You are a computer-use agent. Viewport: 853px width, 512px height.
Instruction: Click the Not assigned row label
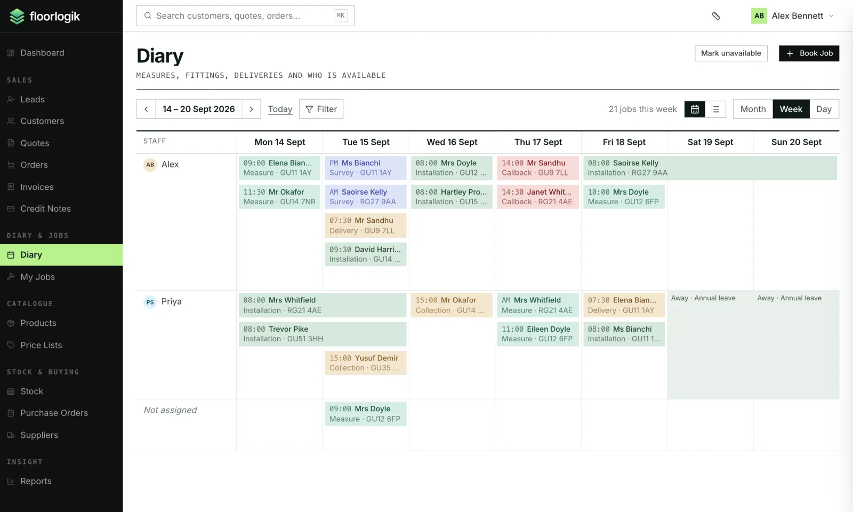[x=170, y=410]
